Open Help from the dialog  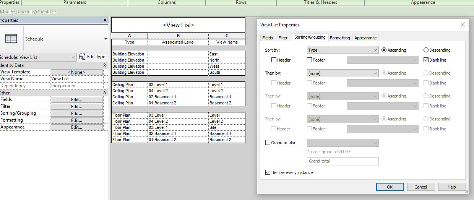452,187
